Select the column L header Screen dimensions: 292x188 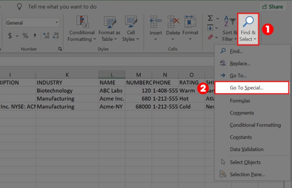(x=112, y=74)
